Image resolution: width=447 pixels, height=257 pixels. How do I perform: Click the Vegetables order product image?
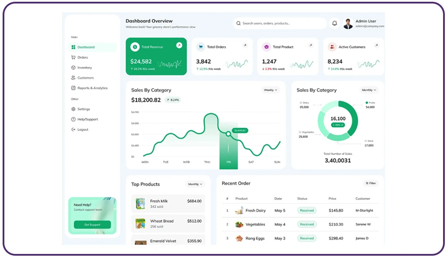click(x=239, y=224)
